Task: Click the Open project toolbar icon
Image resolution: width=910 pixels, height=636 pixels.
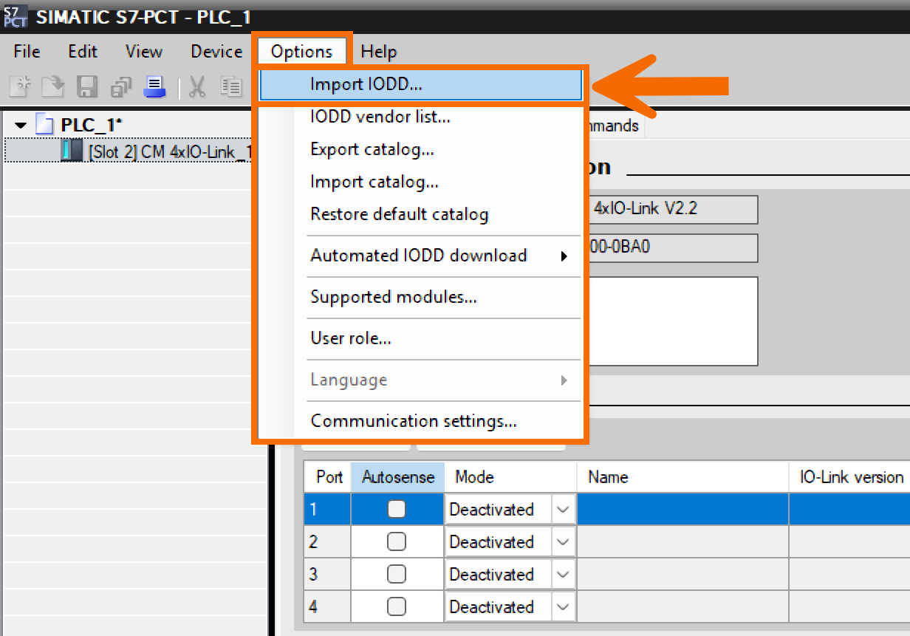Action: (52, 86)
